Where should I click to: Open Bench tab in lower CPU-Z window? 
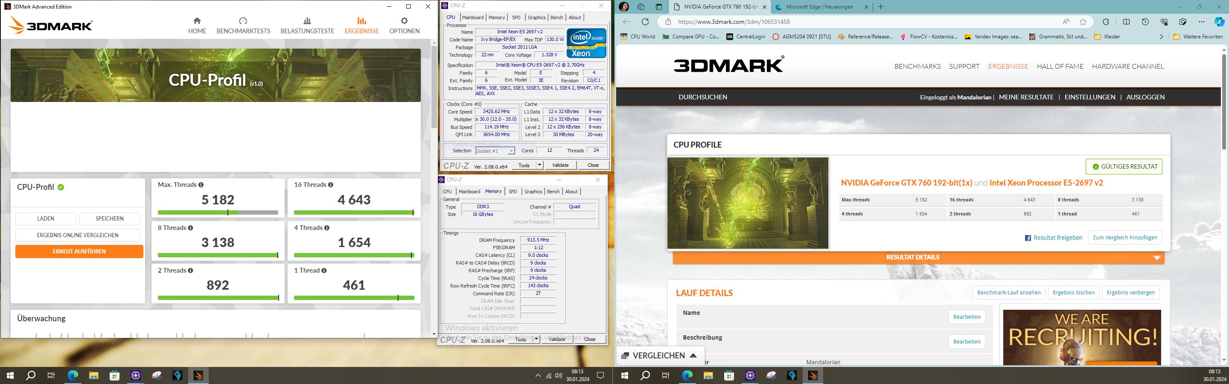tap(553, 191)
